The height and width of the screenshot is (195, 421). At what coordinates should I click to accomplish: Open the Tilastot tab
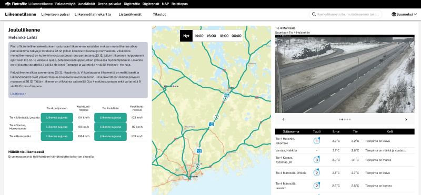(159, 15)
